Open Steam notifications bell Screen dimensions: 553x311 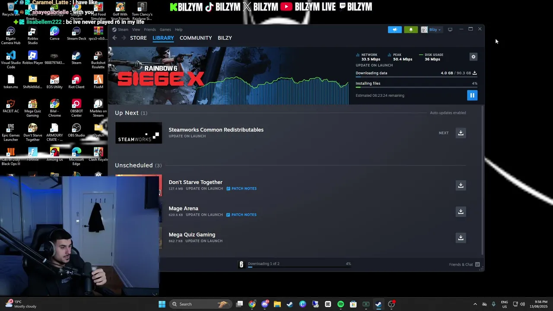tap(411, 29)
